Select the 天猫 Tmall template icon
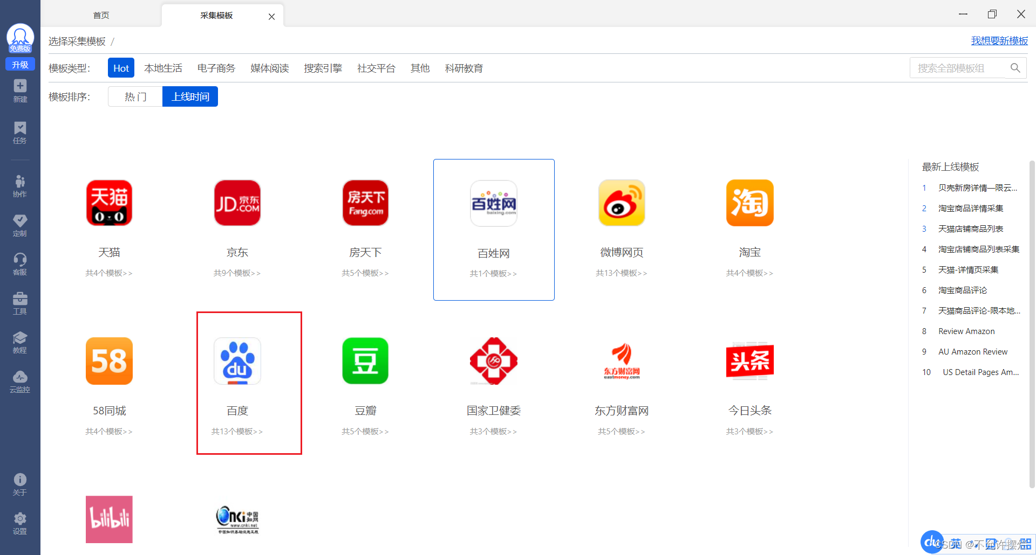This screenshot has height=555, width=1036. [109, 203]
